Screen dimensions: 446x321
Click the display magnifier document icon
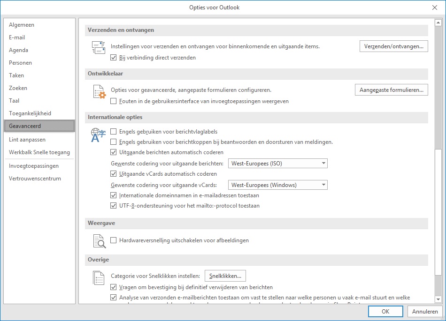point(100,241)
